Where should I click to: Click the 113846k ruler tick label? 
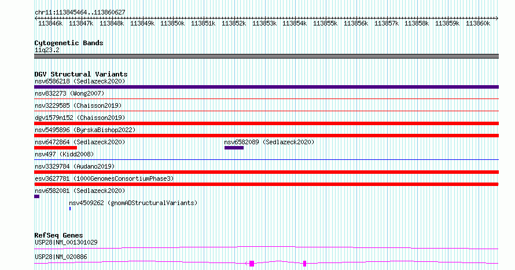coord(50,24)
